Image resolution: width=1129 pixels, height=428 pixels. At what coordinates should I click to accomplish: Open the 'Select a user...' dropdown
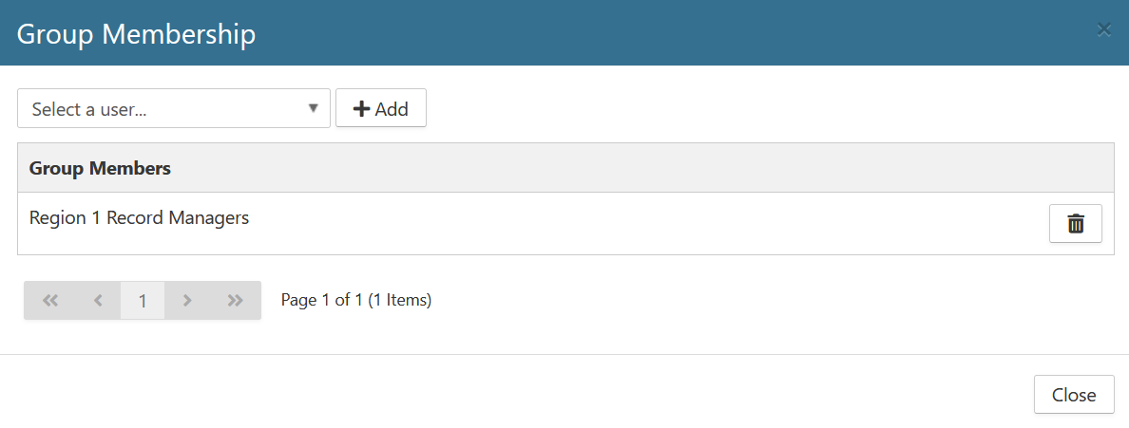point(173,108)
